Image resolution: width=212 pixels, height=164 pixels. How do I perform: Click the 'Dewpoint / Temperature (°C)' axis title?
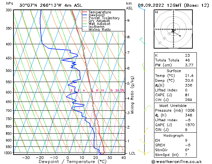[x=72, y=162]
